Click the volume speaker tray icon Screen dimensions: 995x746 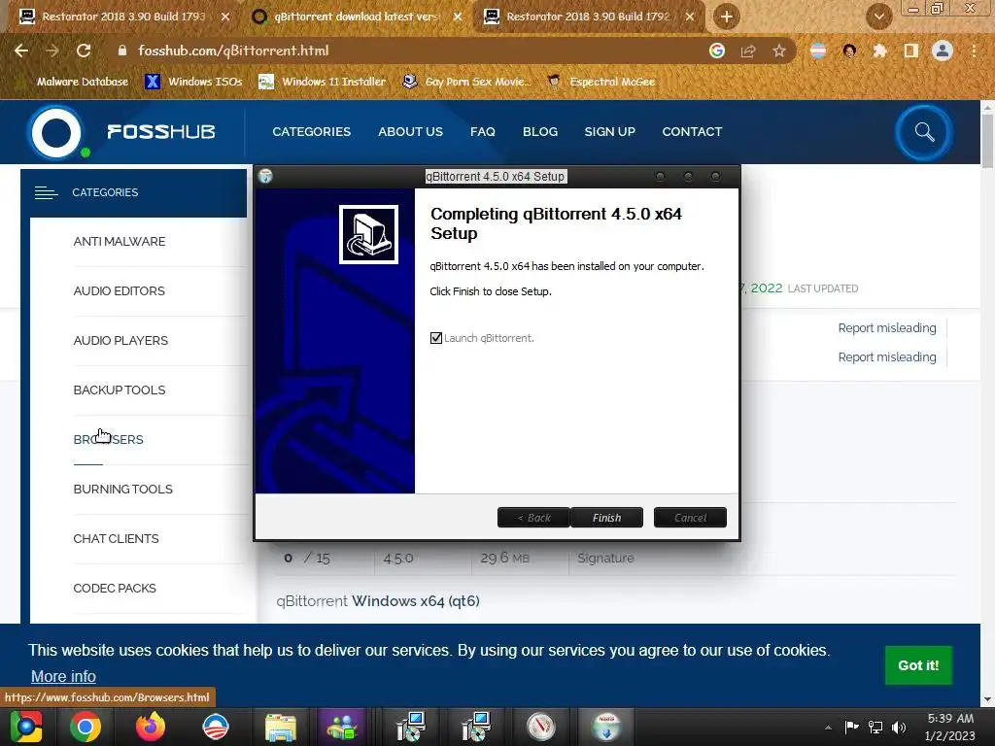pos(899,727)
